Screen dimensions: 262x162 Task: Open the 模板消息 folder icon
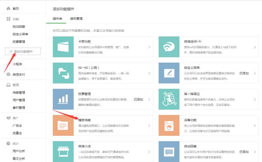63,126
